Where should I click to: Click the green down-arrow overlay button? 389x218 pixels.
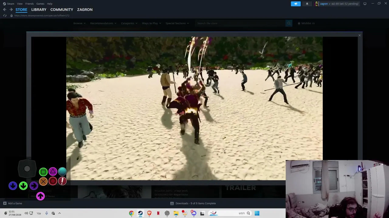coord(23,186)
